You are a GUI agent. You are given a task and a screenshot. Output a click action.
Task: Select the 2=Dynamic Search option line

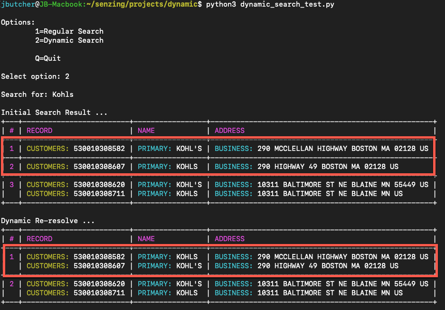pos(69,40)
